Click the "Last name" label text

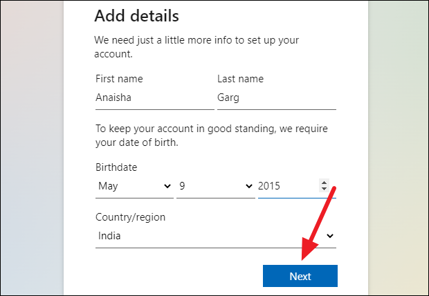point(239,79)
